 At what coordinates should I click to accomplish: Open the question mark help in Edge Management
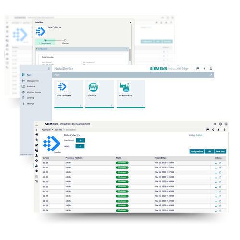coord(224,130)
